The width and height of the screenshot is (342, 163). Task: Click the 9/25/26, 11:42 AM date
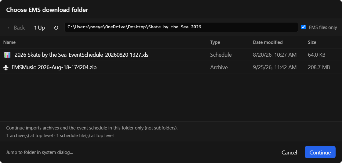[275, 67]
